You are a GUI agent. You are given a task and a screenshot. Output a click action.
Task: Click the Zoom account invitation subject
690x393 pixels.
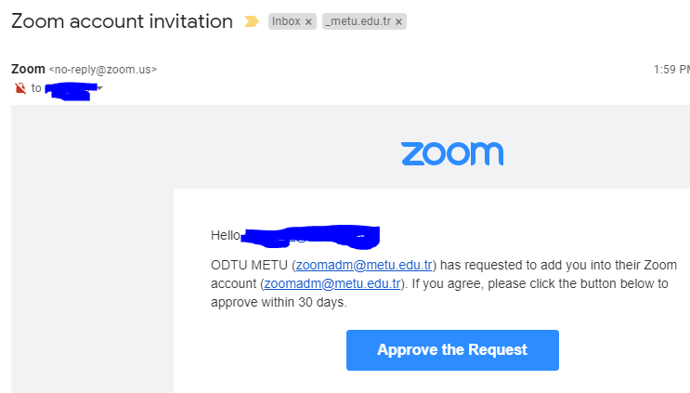122,21
